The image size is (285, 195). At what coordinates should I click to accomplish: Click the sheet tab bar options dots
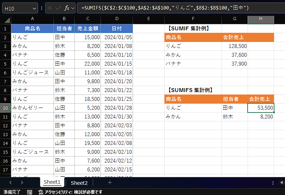pyautogui.click(x=273, y=183)
